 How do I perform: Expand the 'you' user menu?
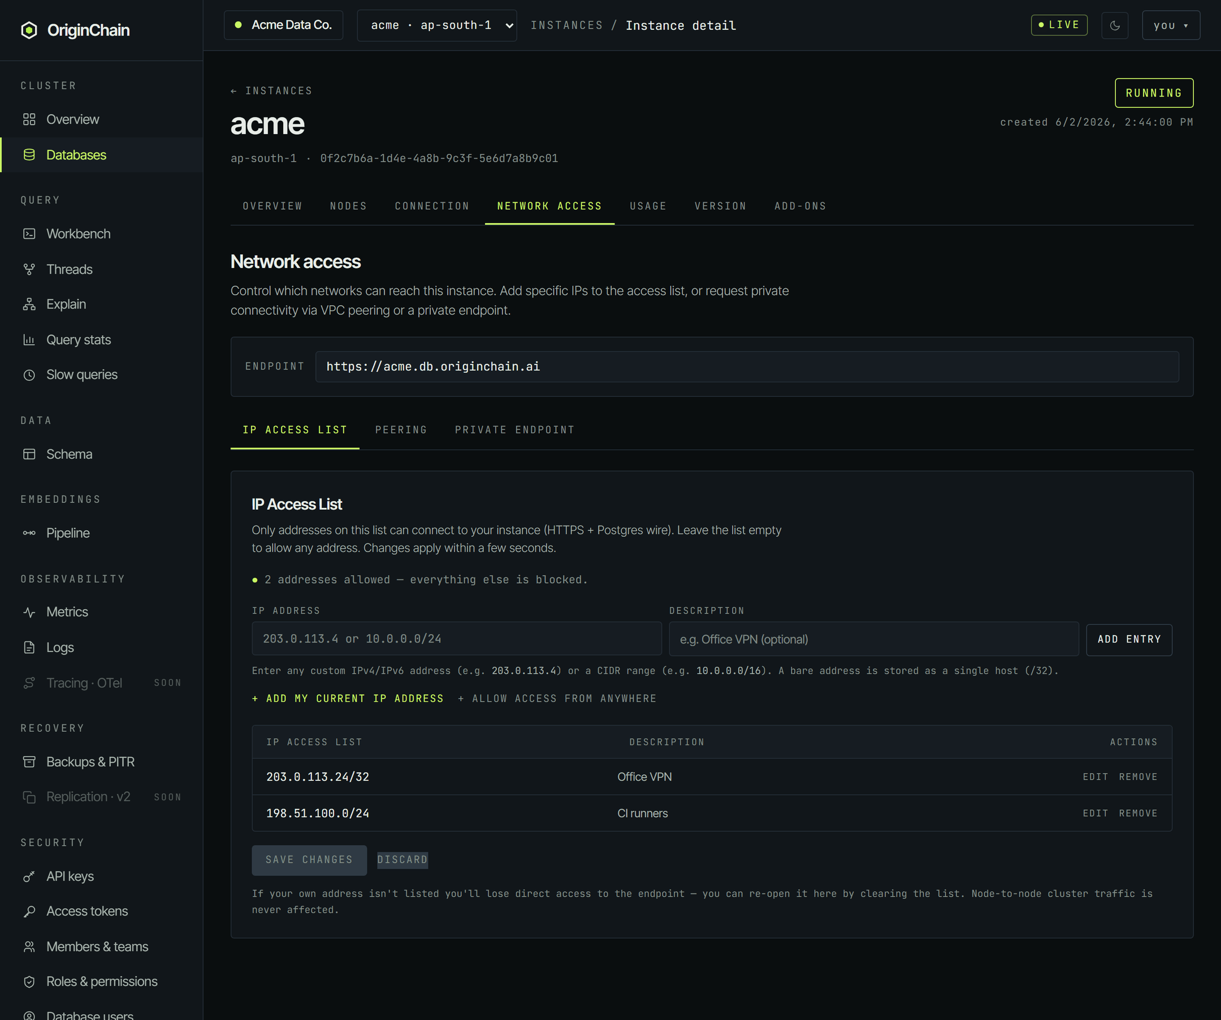pos(1171,25)
